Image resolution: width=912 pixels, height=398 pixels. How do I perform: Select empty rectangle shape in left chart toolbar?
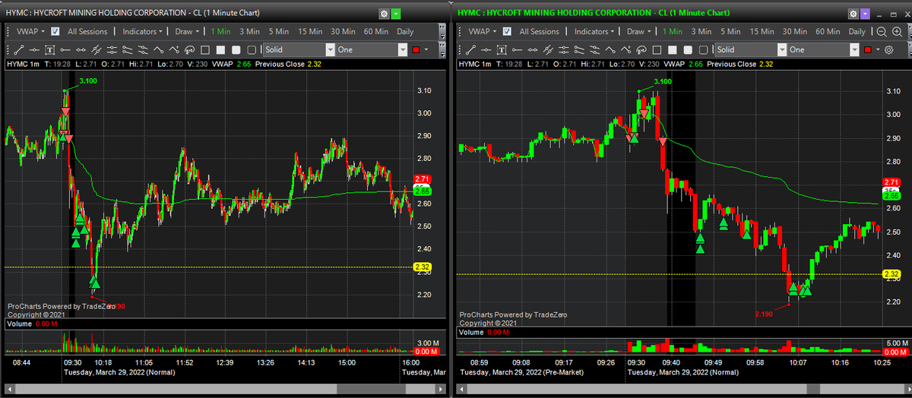click(x=205, y=49)
